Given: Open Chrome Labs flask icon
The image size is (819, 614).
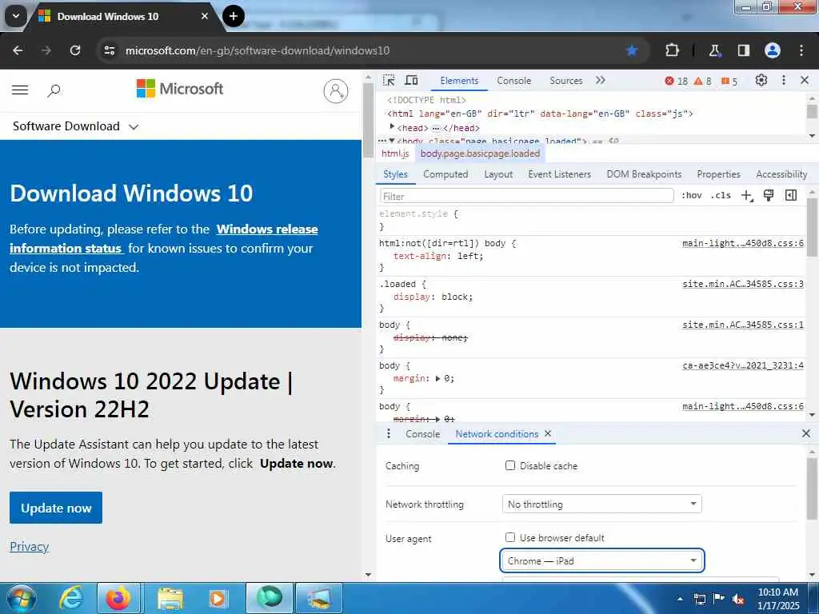Looking at the screenshot, I should tap(714, 50).
